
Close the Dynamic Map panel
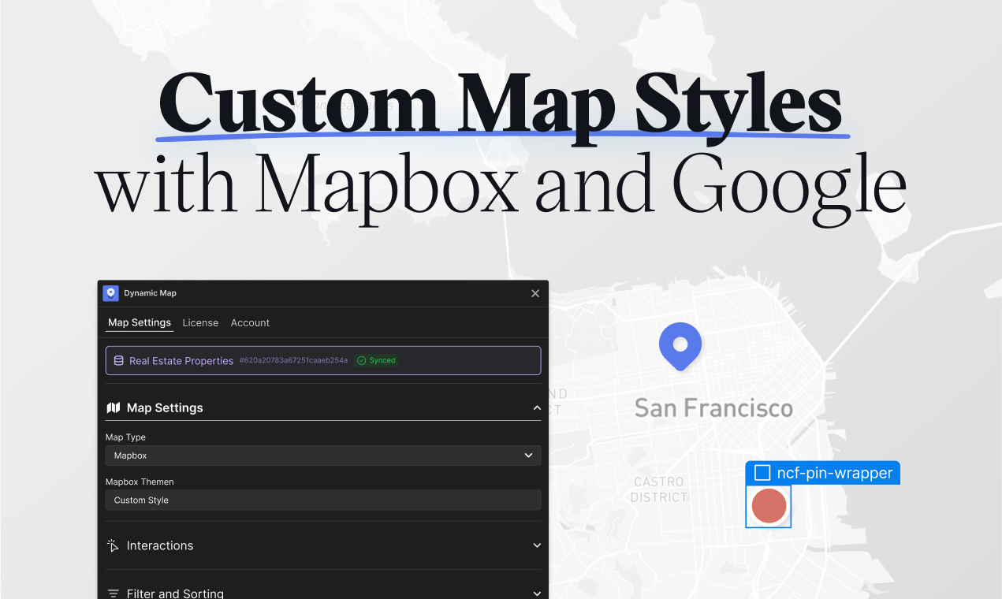(535, 293)
